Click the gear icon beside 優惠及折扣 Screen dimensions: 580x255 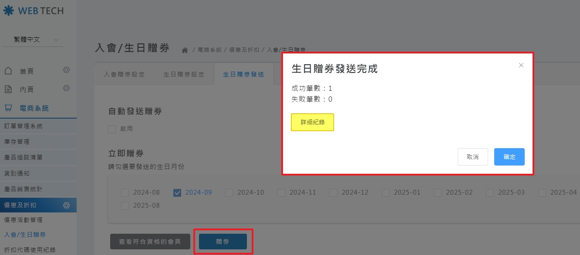(66, 205)
